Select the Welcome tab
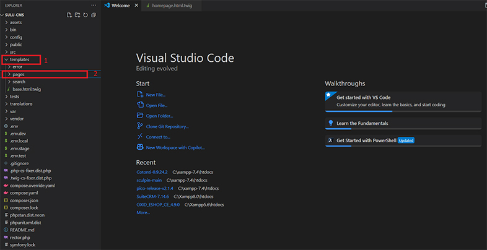487x250 pixels. (121, 6)
